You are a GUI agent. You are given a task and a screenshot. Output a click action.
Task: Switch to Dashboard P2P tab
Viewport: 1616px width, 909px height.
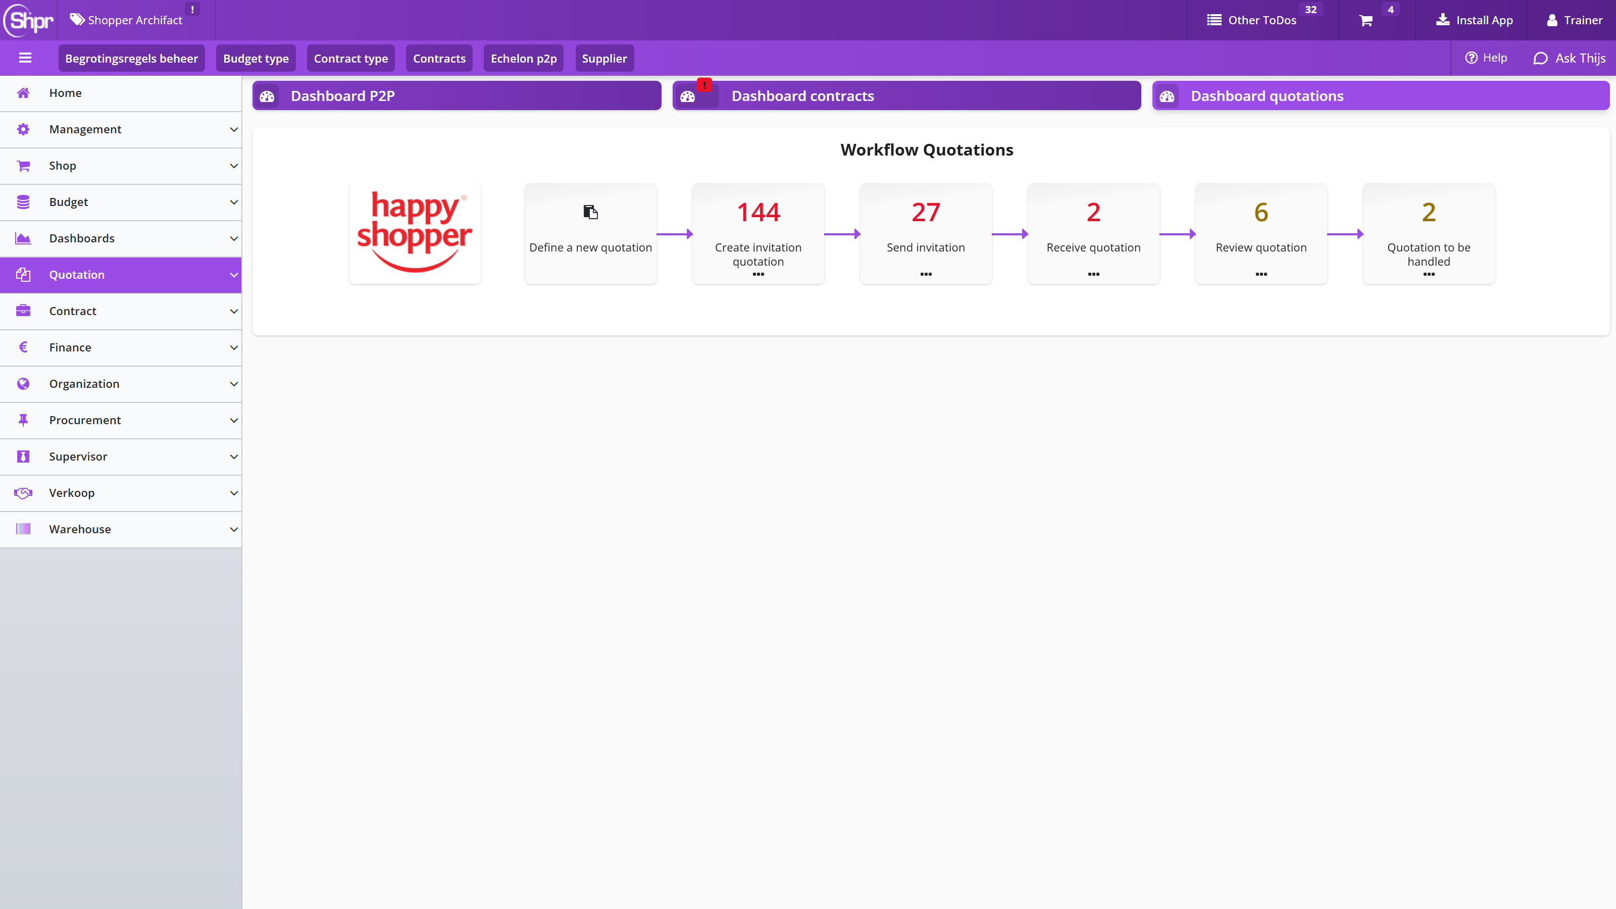pos(457,96)
